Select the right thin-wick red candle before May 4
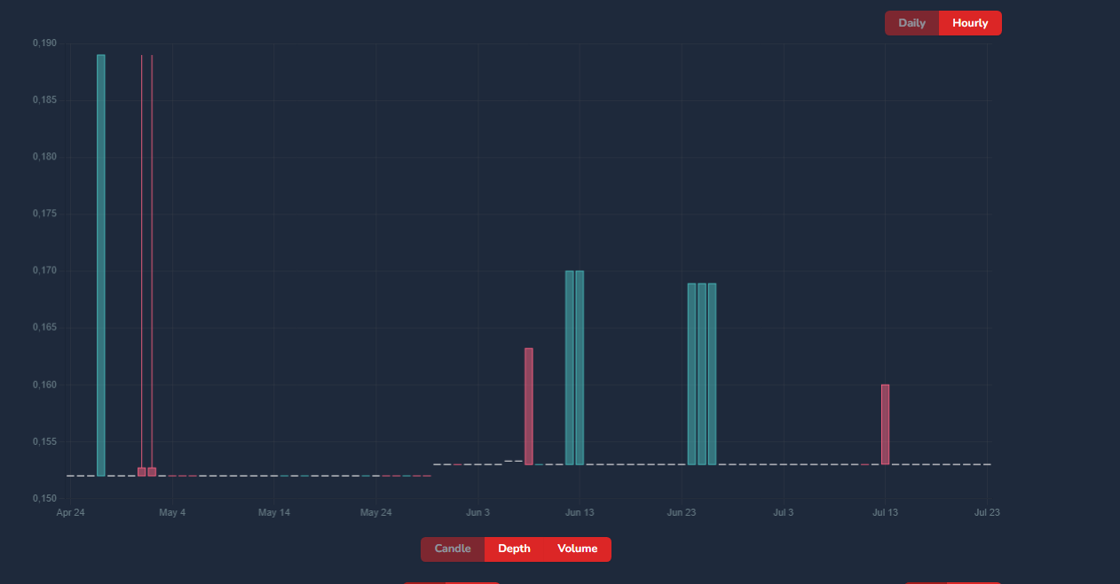 (152, 471)
